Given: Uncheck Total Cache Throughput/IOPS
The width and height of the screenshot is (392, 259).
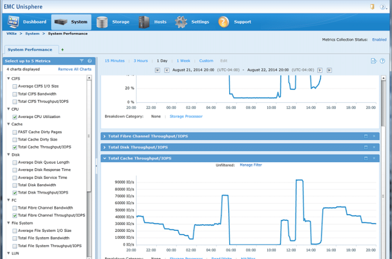Looking at the screenshot, I should tap(15, 148).
